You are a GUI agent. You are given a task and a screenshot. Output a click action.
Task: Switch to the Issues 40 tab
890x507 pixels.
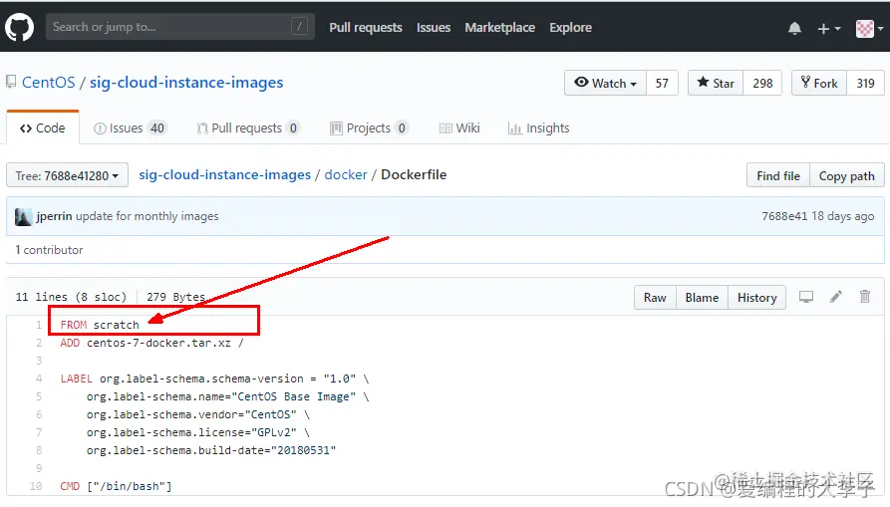click(130, 128)
